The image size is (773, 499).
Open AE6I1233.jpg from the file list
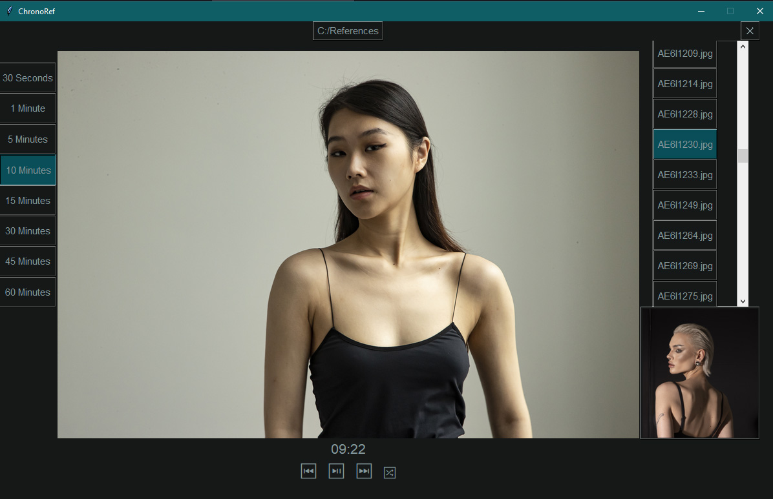tap(684, 175)
